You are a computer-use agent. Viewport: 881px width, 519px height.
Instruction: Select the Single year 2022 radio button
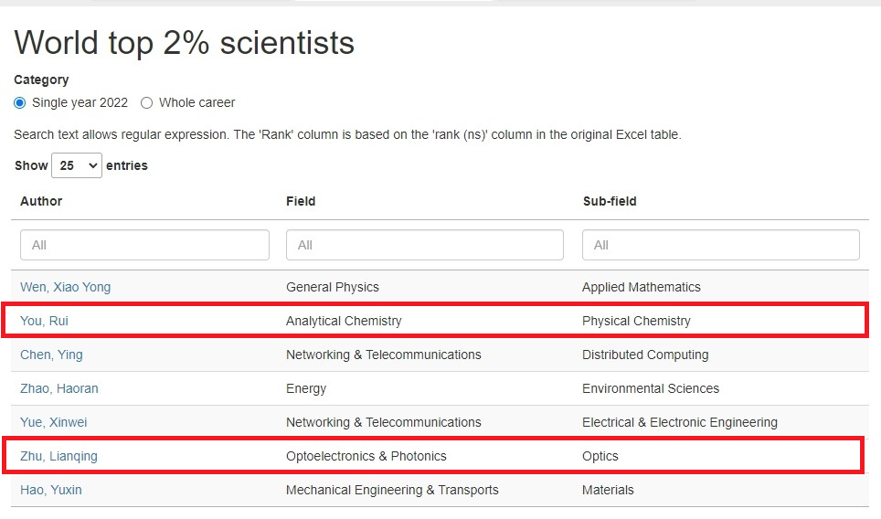coord(20,102)
